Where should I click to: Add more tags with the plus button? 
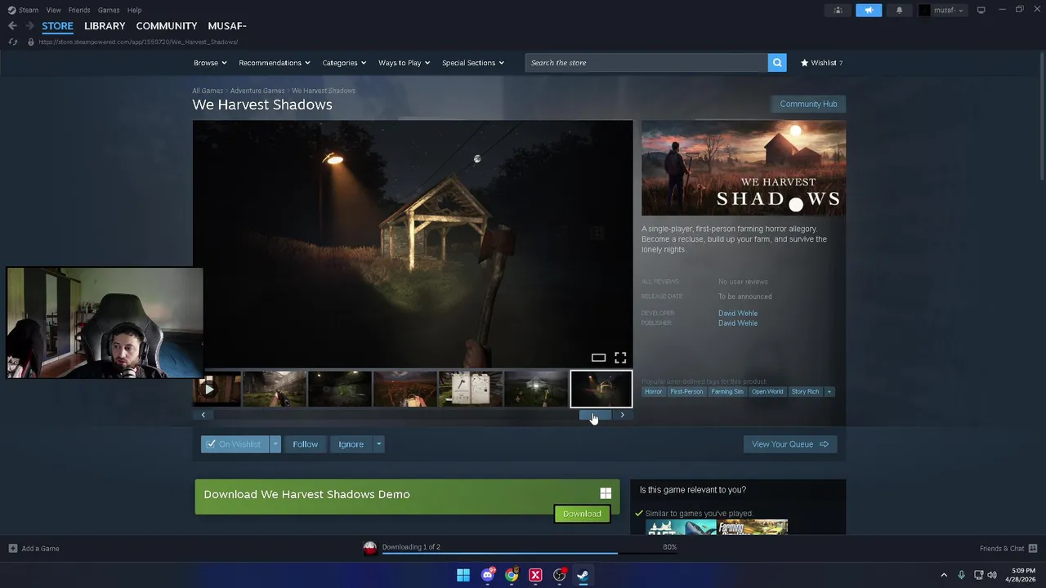(829, 392)
